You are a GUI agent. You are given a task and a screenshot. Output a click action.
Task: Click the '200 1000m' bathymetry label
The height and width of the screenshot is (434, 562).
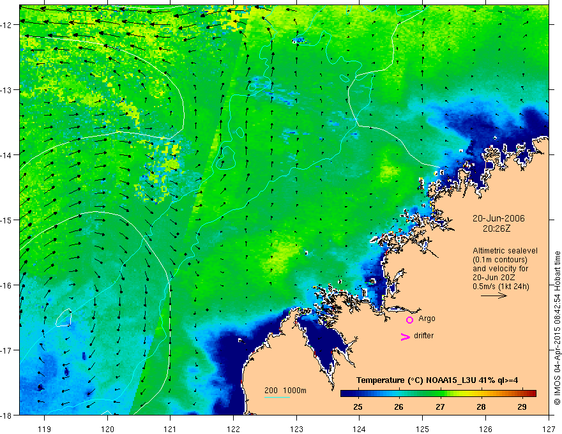(285, 391)
